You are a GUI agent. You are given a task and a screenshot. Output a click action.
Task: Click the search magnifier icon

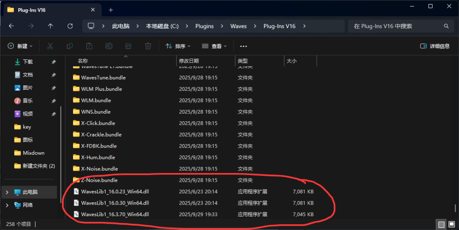click(446, 26)
